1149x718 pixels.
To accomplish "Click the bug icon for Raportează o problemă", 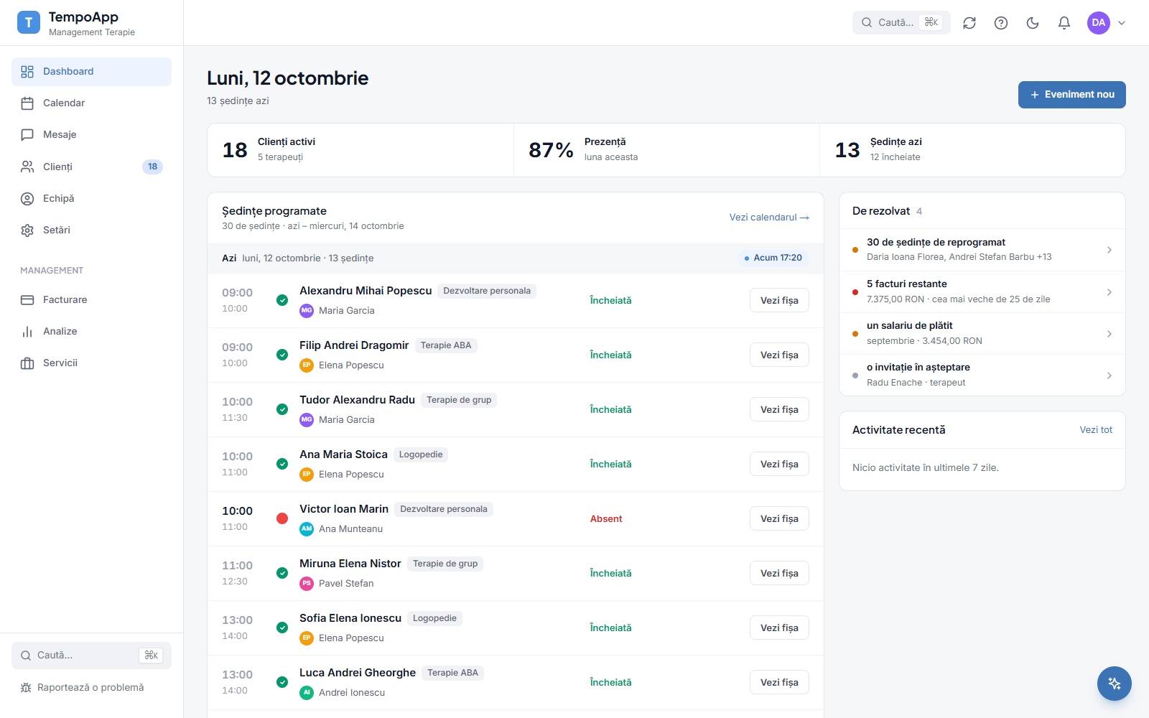I will click(x=26, y=688).
